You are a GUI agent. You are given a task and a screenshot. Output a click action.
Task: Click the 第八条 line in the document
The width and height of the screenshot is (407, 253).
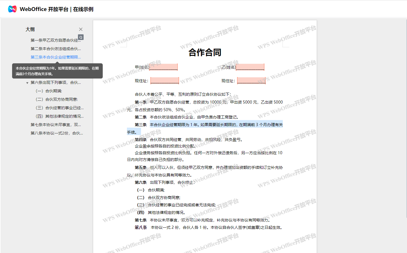tap(209, 227)
